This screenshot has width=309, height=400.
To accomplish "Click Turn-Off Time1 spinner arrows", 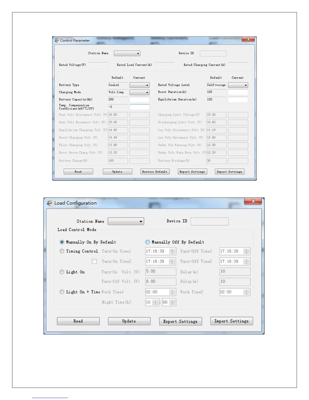I will click(x=247, y=251).
